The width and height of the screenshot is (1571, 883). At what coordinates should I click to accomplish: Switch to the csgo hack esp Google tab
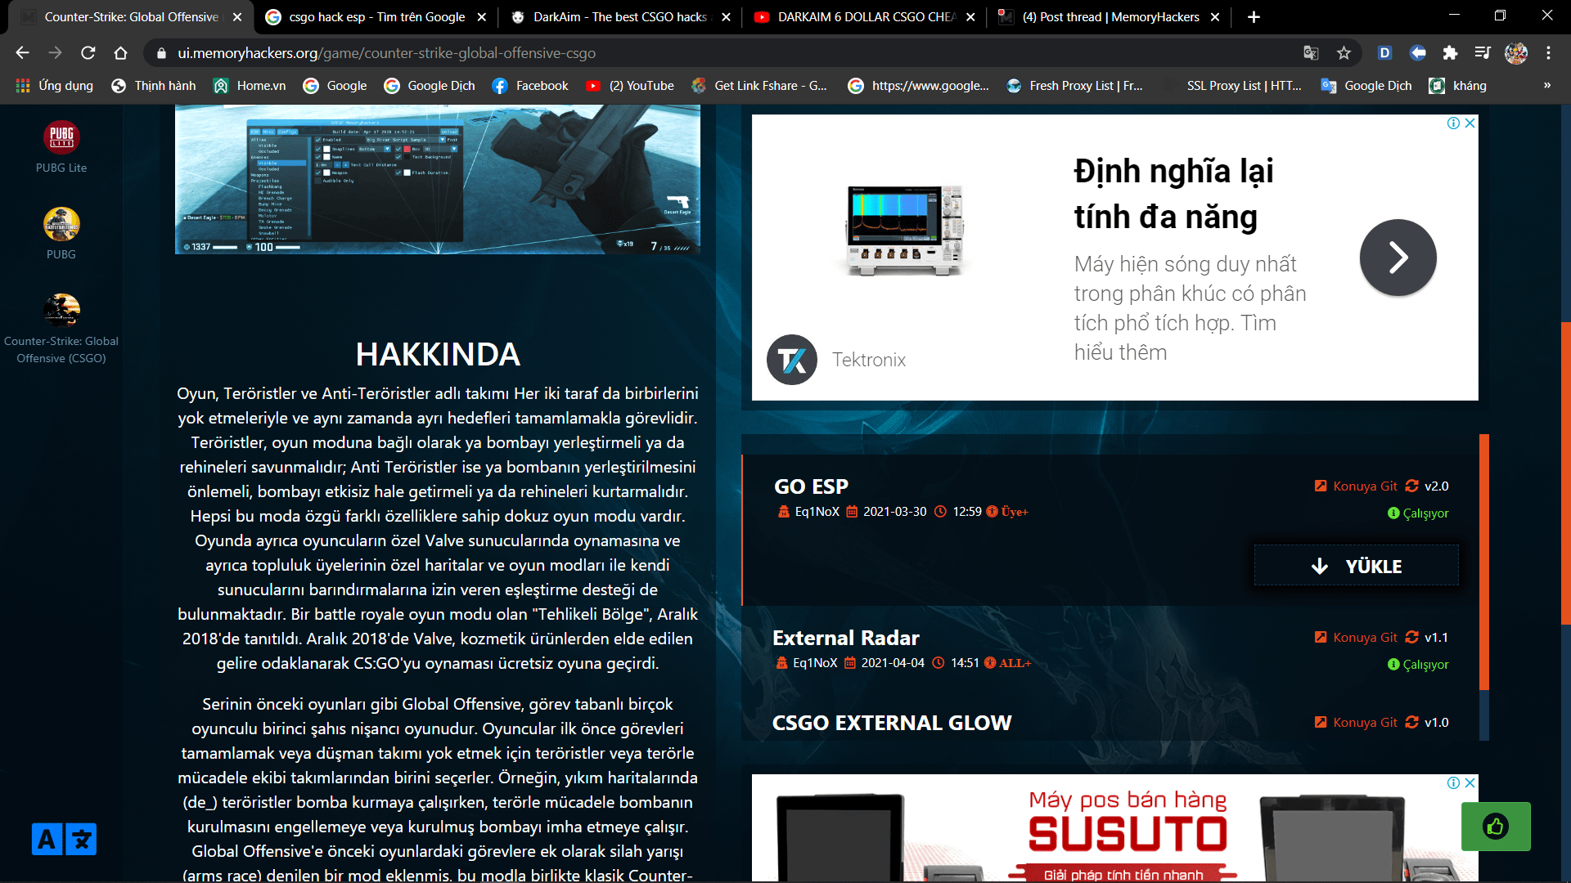point(376,16)
